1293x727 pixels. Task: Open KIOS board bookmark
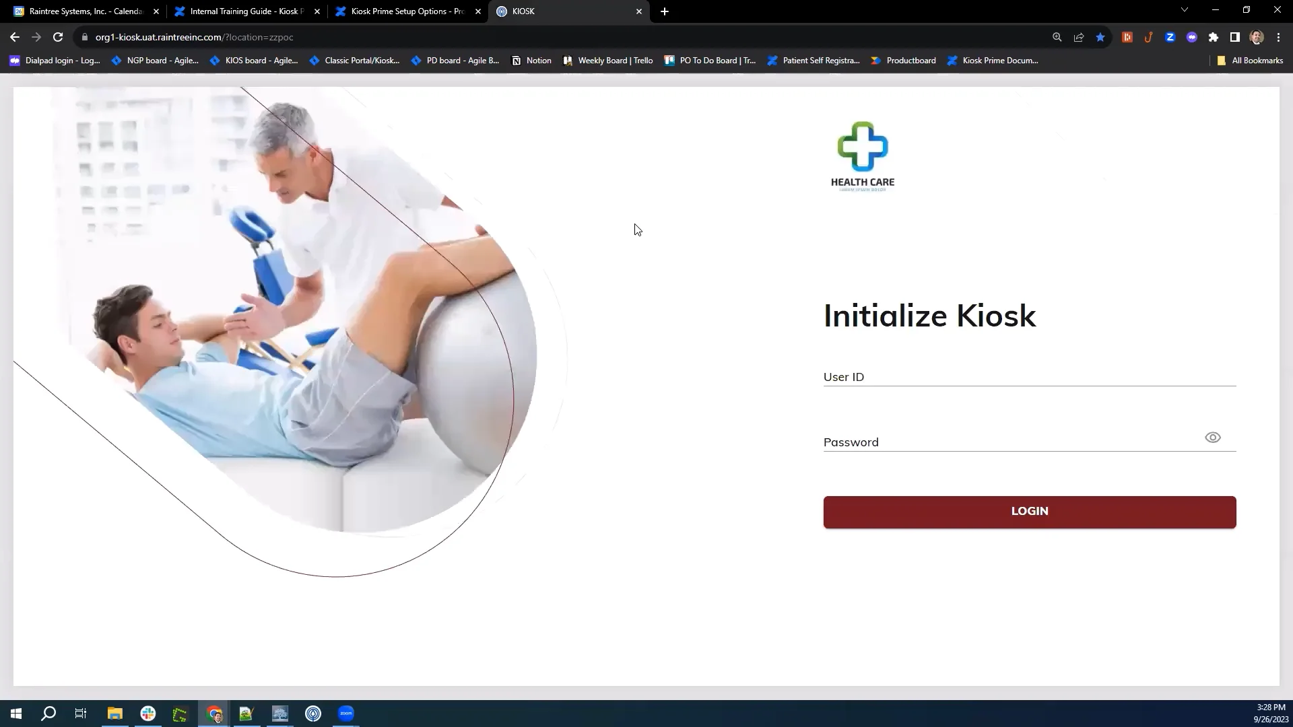click(254, 61)
